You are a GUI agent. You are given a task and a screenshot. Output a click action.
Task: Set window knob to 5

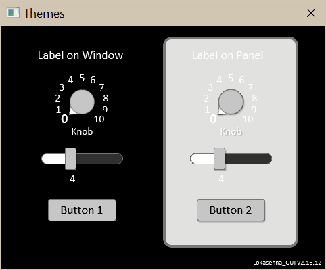tap(82, 78)
